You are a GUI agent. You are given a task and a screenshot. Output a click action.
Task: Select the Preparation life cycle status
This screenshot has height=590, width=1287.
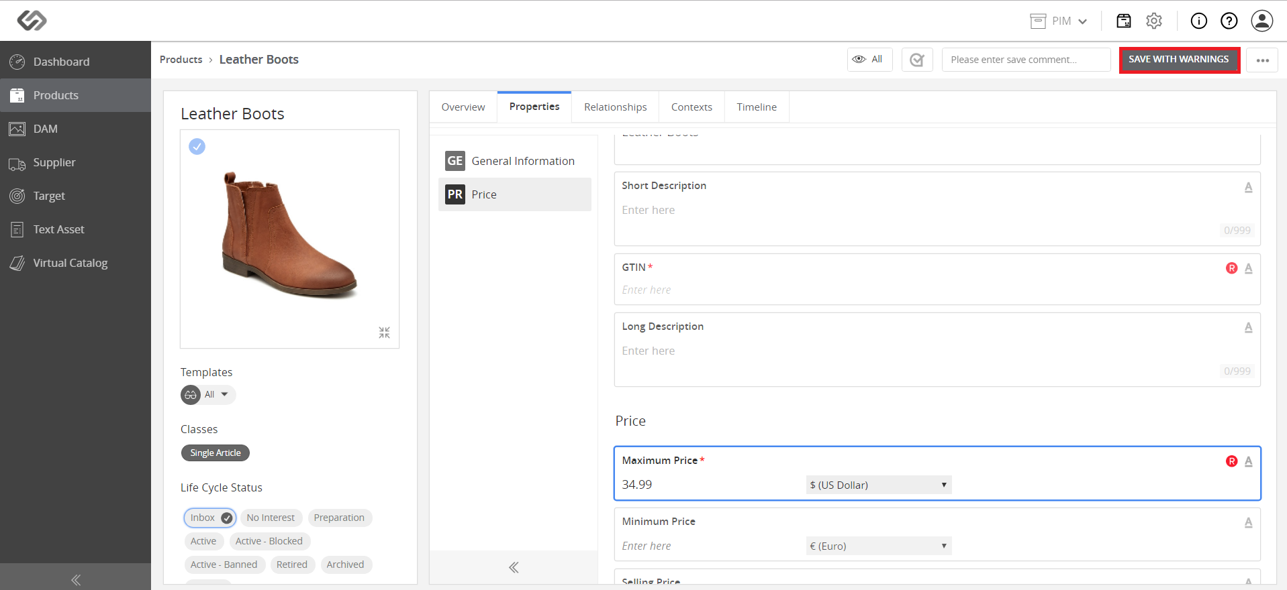(339, 518)
